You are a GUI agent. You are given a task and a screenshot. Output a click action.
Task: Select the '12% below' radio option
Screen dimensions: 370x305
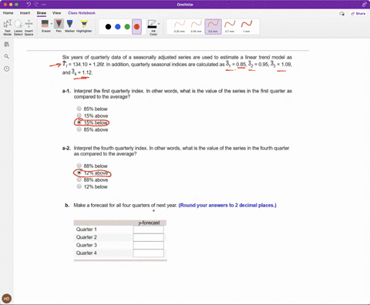(79, 186)
